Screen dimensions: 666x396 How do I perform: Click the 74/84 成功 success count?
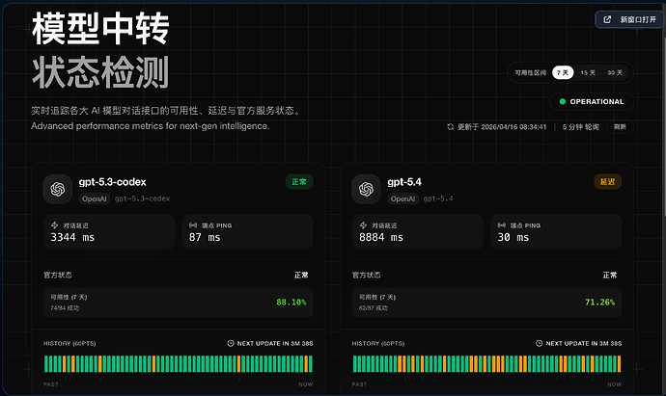(65, 308)
